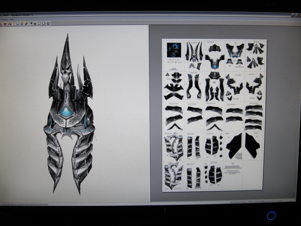Click the red icon second in the toolbar
This screenshot has width=301, height=226.
[5, 24]
